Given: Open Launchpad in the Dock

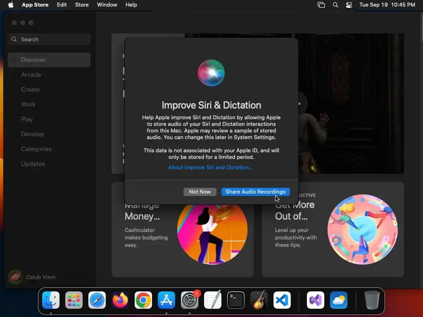Looking at the screenshot, I should pos(74,300).
